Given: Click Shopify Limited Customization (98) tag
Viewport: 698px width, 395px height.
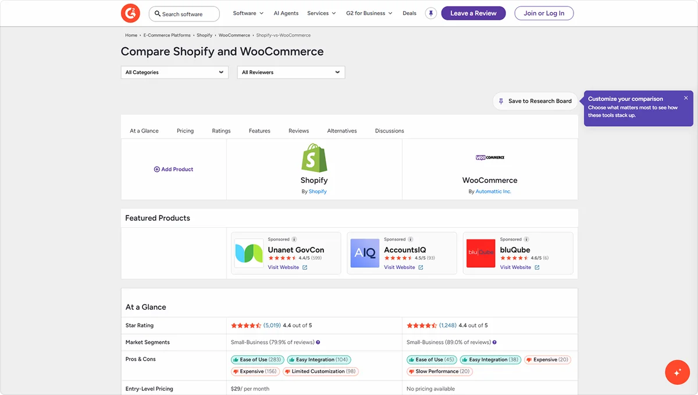Looking at the screenshot, I should (321, 372).
